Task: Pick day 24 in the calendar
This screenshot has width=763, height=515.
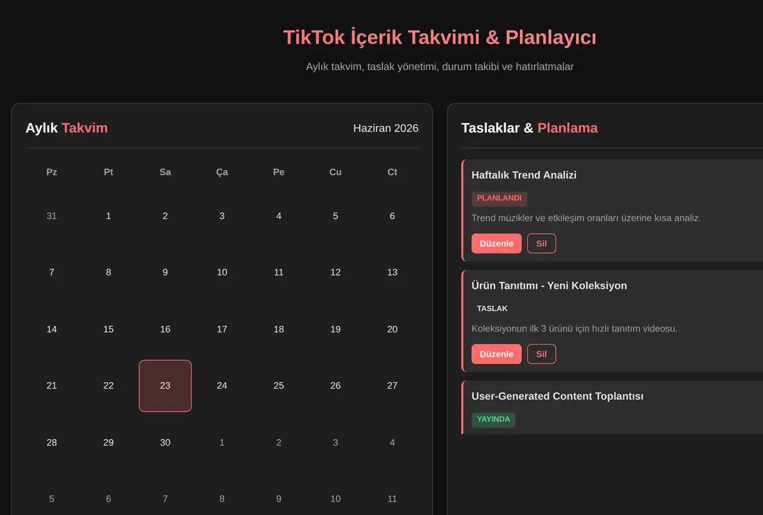Action: tap(222, 385)
